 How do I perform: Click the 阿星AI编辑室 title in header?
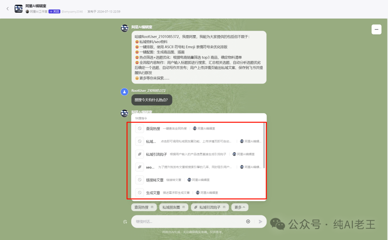36,6
